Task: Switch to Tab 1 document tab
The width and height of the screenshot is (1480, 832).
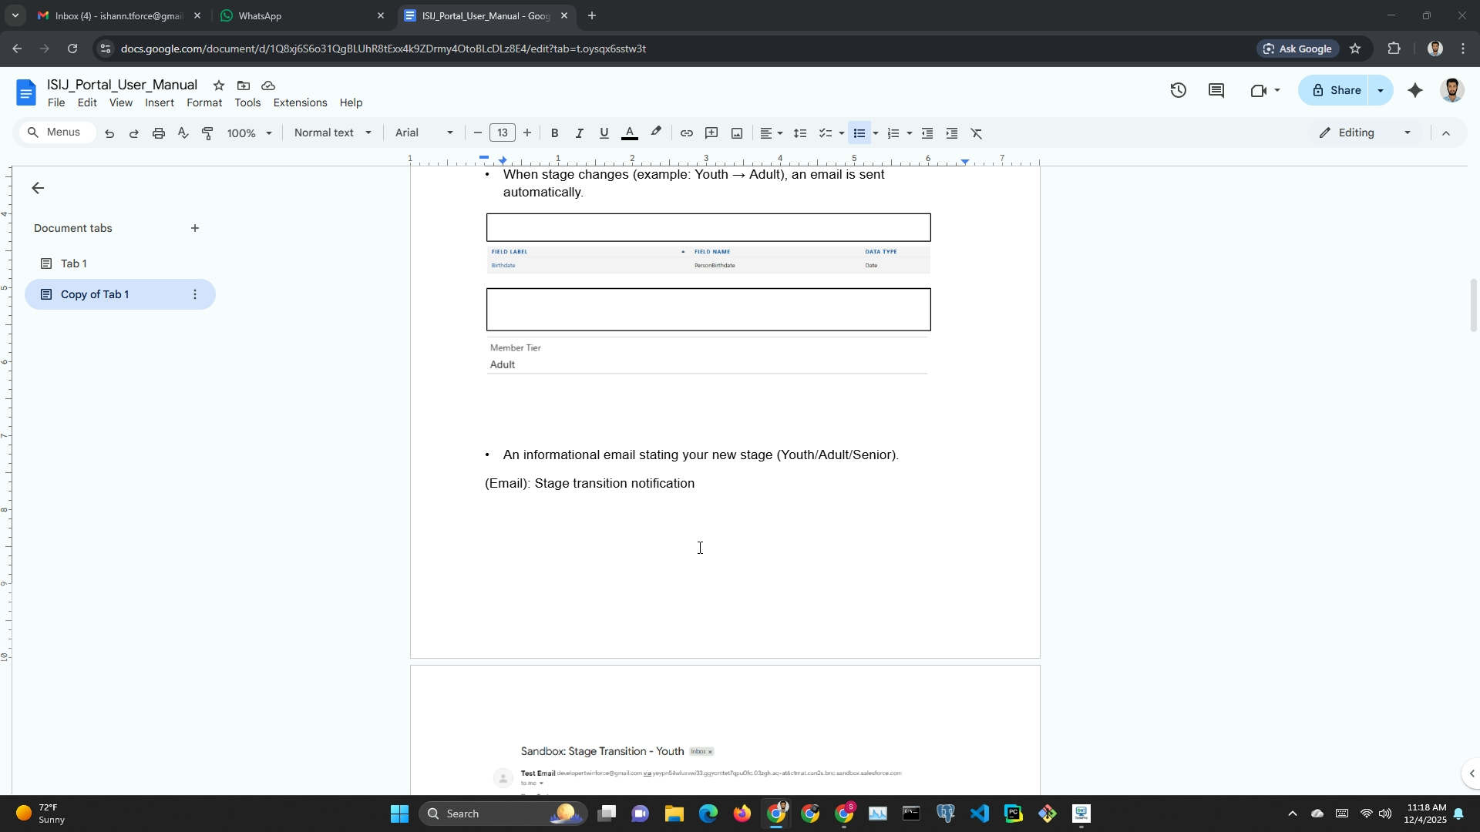Action: click(74, 263)
